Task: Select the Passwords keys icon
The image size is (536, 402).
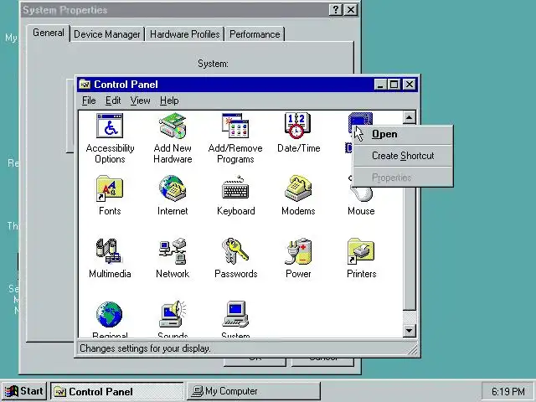Action: [x=235, y=251]
